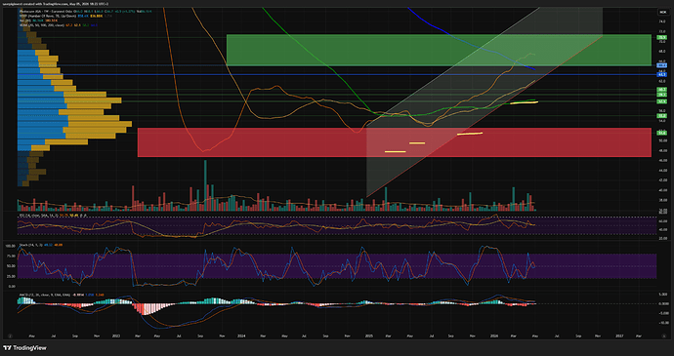Click the 25.00 level on Stoch scale
The image size is (674, 356).
(x=12, y=277)
